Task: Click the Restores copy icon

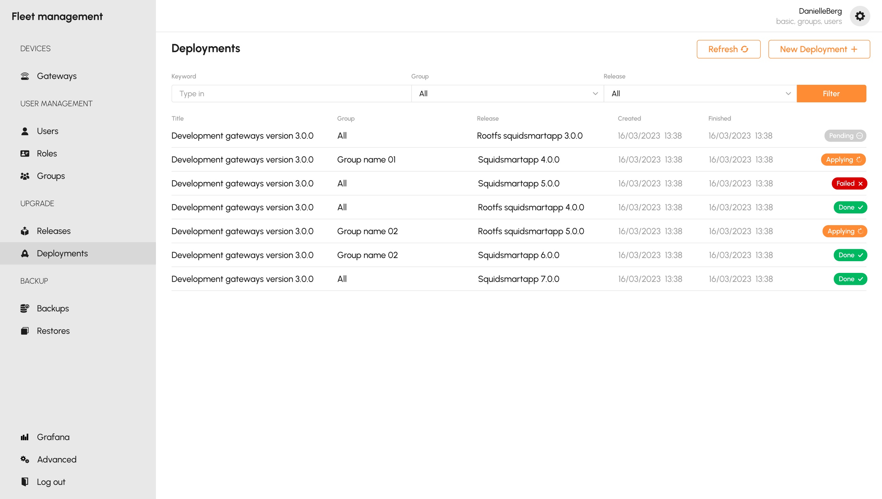Action: coord(25,331)
